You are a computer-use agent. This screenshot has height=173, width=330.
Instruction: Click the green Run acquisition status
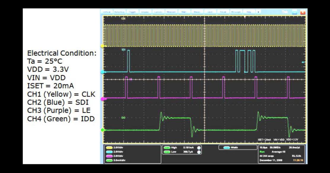262,151
